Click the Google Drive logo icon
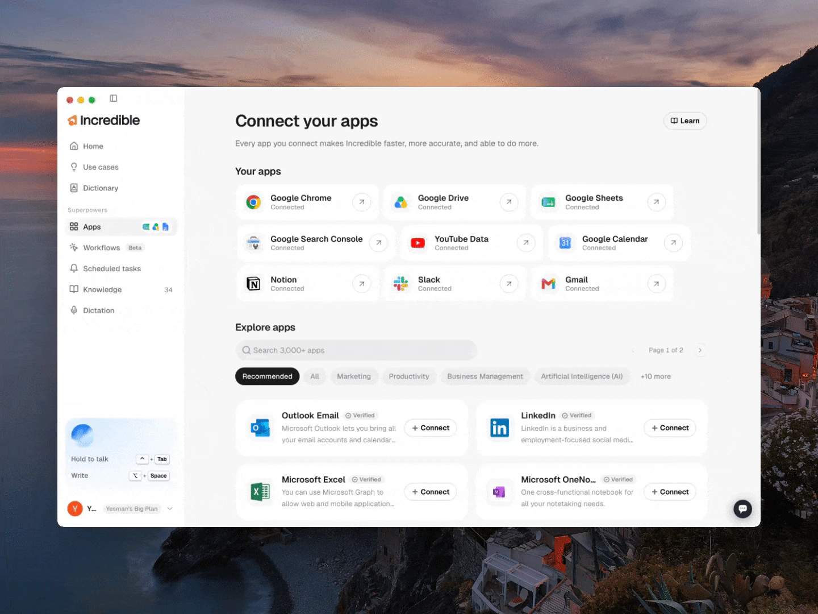This screenshot has height=614, width=818. click(401, 202)
